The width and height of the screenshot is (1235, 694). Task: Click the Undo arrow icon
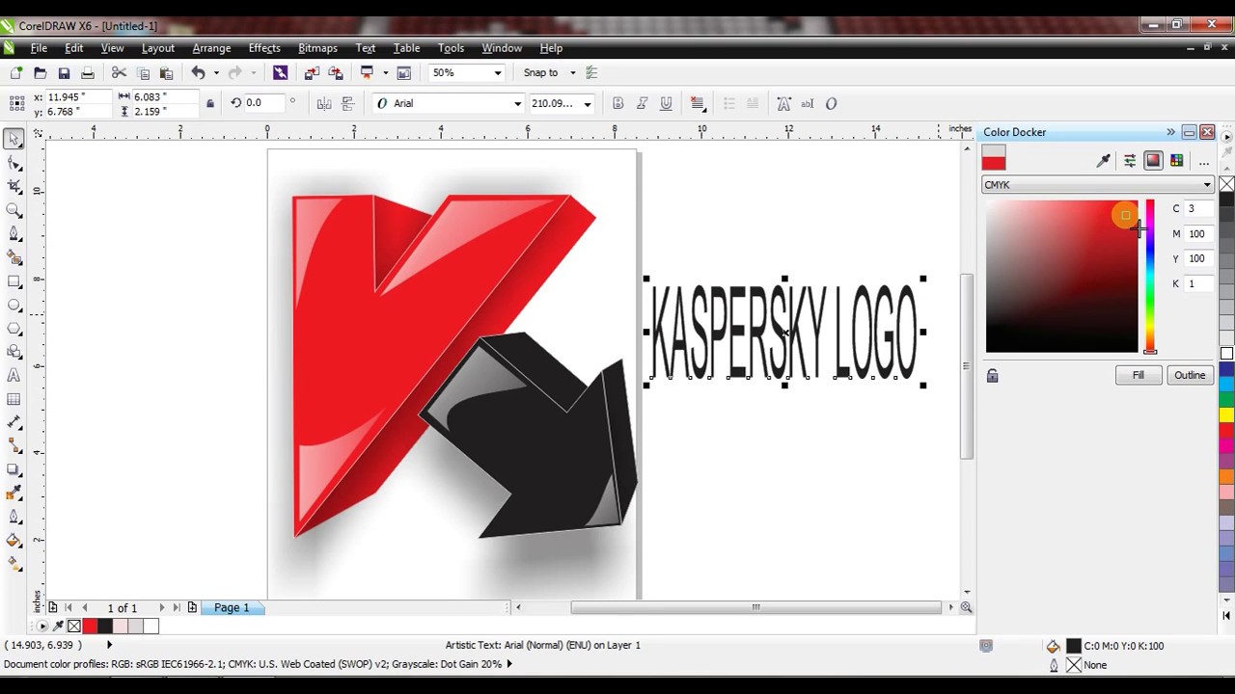point(198,72)
